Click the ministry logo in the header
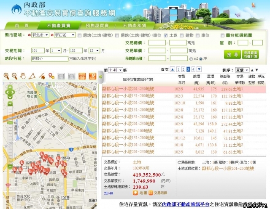 16,9
